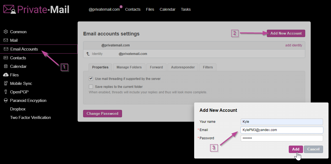Enable Save replies to current folder
Image resolution: width=331 pixels, height=164 pixels.
91,87
